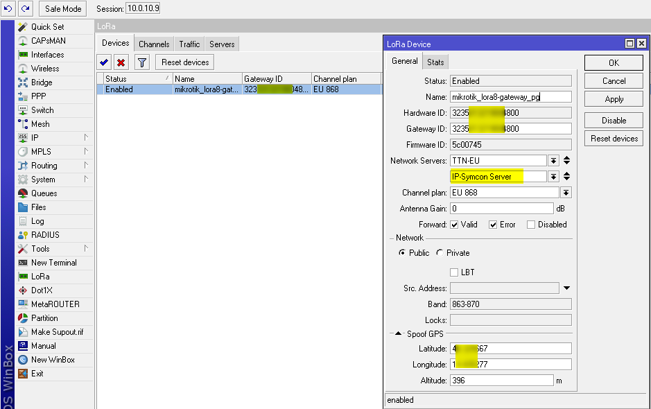
Task: Open Interfaces sidebar icon
Action: [x=23, y=55]
